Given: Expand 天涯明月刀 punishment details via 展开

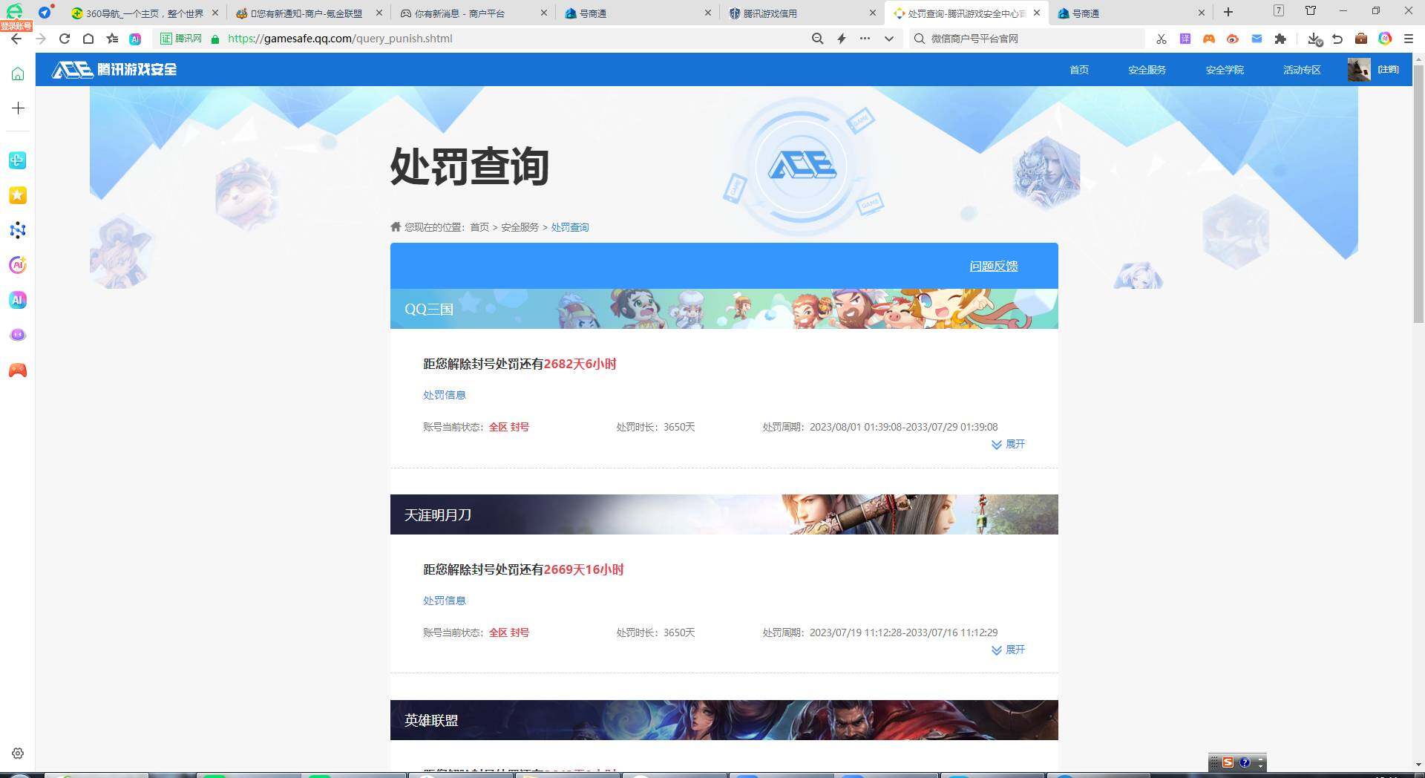Looking at the screenshot, I should (1008, 650).
